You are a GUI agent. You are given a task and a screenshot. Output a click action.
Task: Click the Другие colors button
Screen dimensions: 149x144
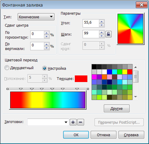click(x=117, y=108)
